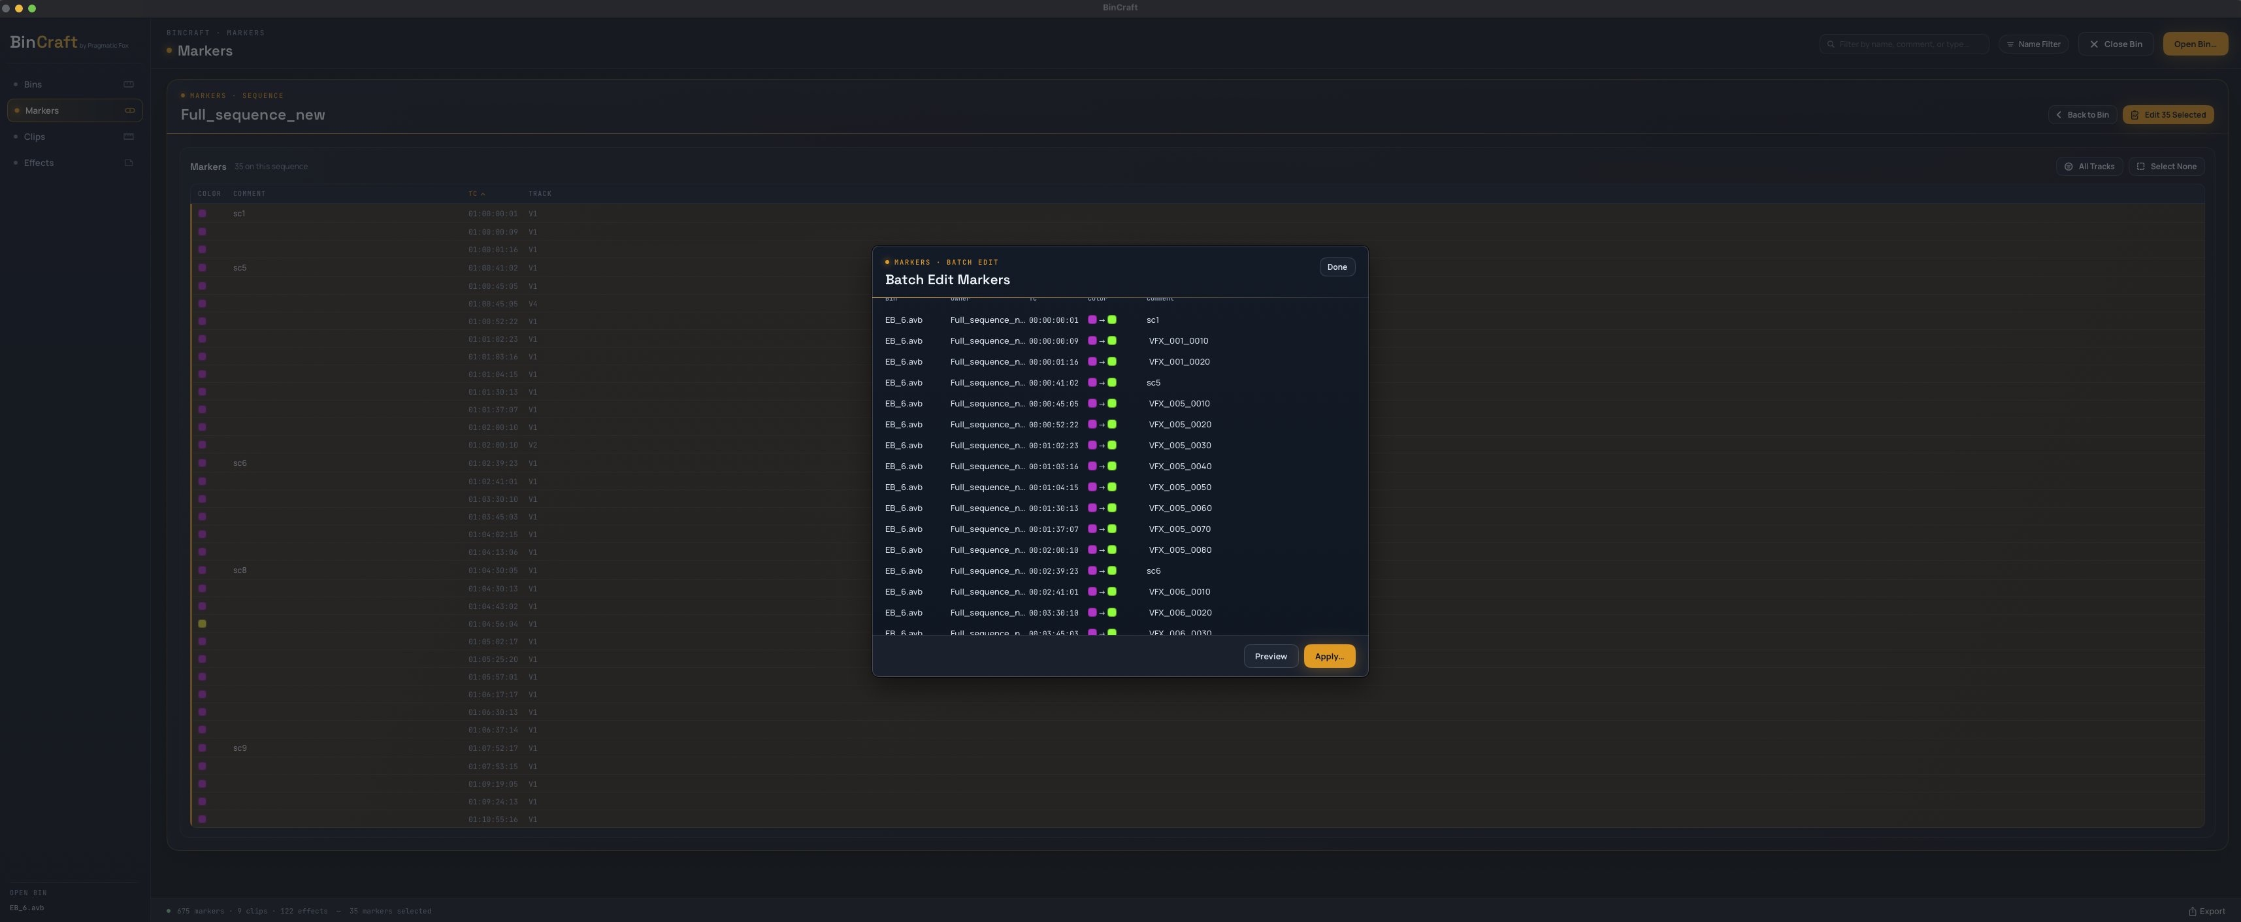The height and width of the screenshot is (922, 2241).
Task: Click the VFX_001_0020 comment in dialog
Action: pyautogui.click(x=1179, y=362)
